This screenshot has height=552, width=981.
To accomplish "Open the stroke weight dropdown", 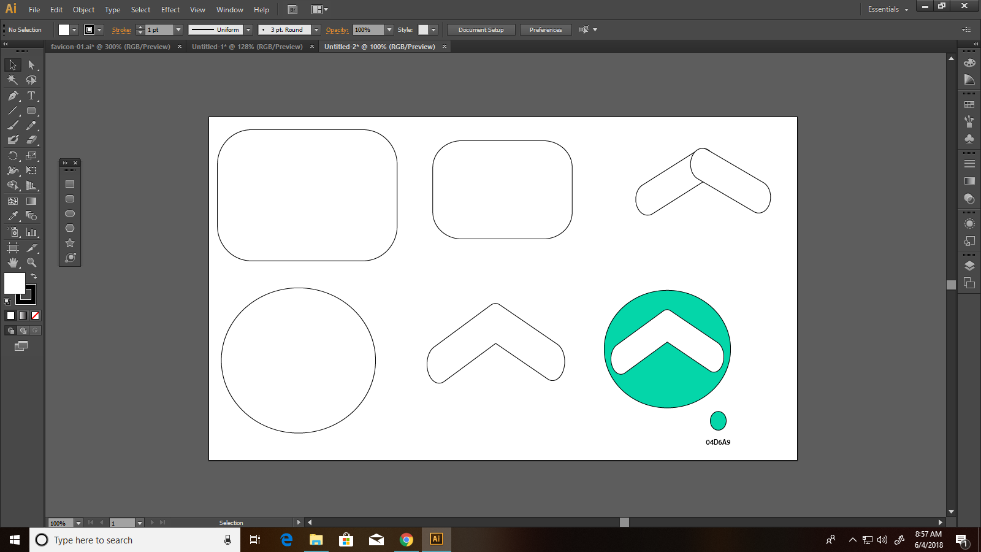I will coord(178,29).
